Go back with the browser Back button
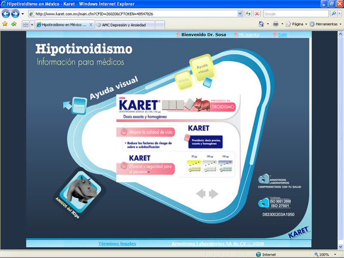This screenshot has width=344, height=258. pyautogui.click(x=6, y=14)
